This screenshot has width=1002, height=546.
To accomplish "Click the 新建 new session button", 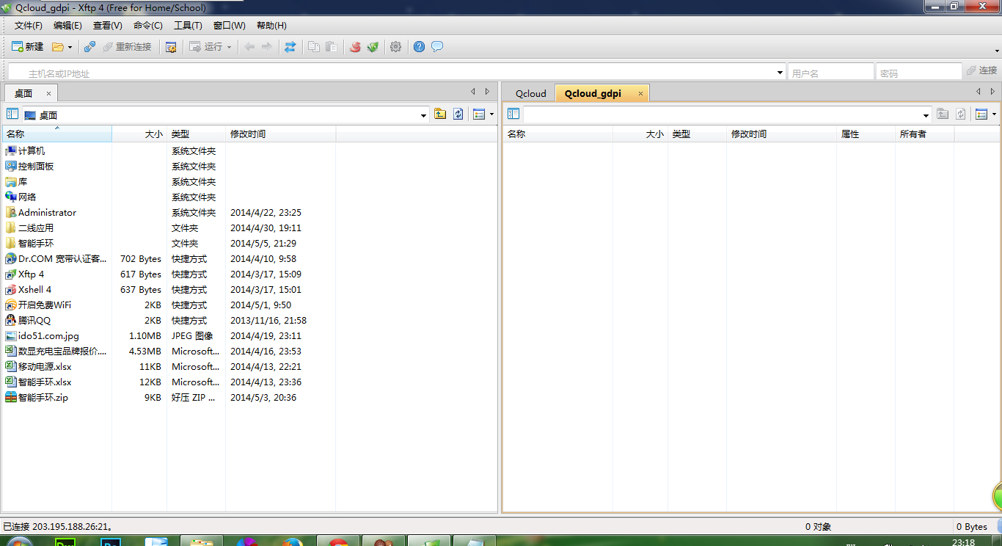I will click(28, 47).
